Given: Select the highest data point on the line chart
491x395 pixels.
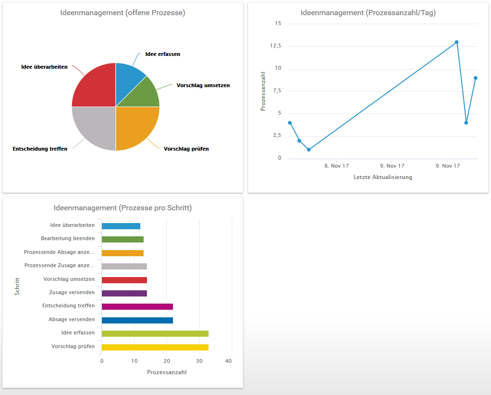Looking at the screenshot, I should (456, 42).
